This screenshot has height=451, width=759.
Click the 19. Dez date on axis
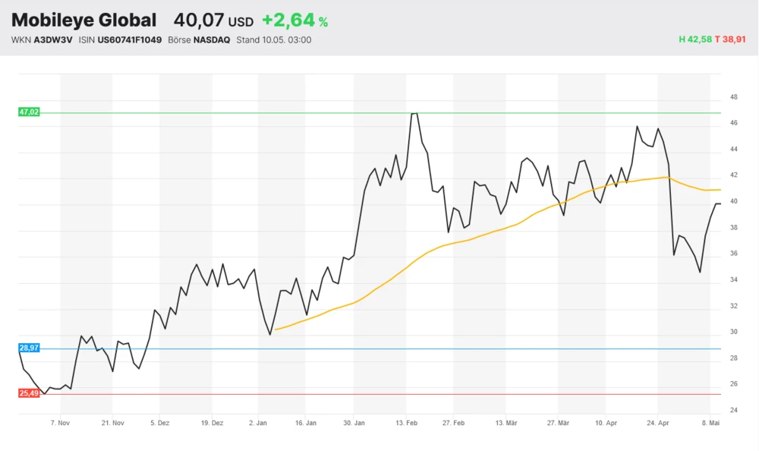(212, 423)
